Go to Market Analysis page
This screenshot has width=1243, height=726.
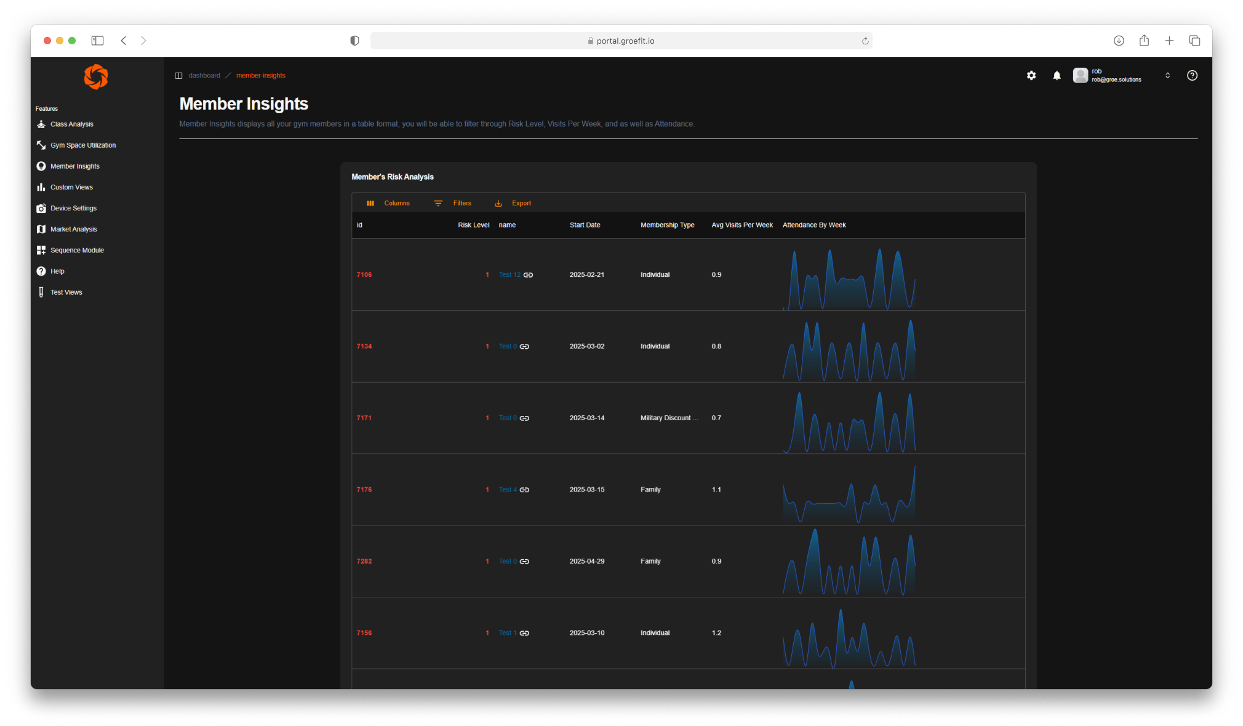pos(73,229)
